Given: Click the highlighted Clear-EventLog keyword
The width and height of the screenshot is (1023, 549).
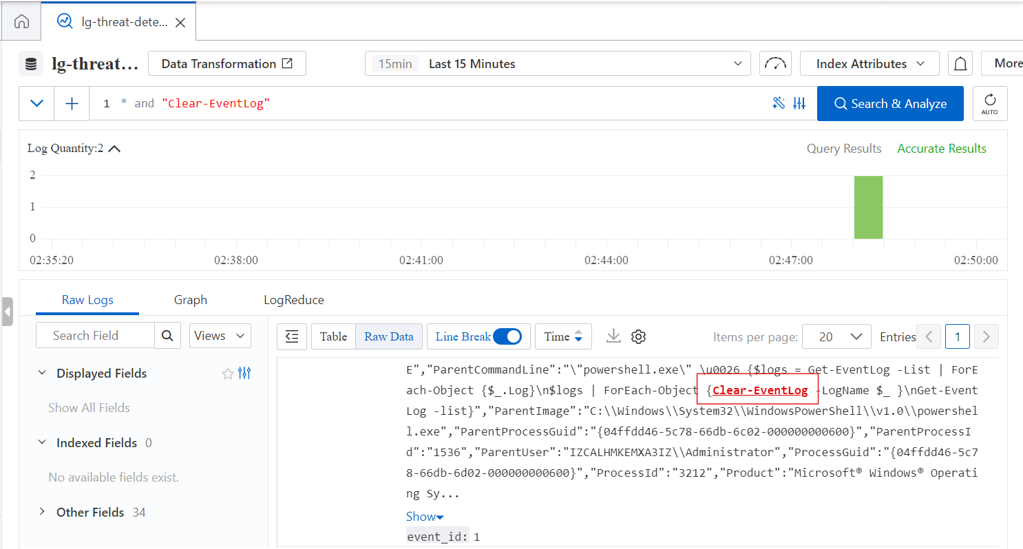Looking at the screenshot, I should 760,390.
